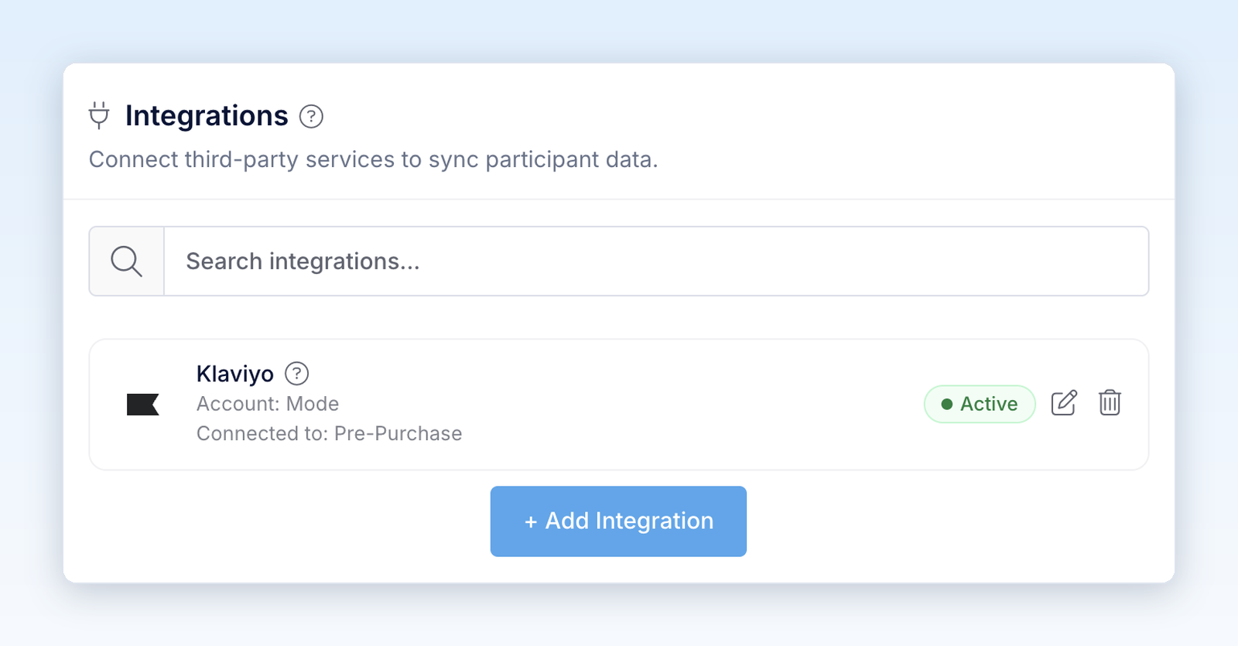
Task: Click the "Account: Mode" text
Action: coord(268,404)
